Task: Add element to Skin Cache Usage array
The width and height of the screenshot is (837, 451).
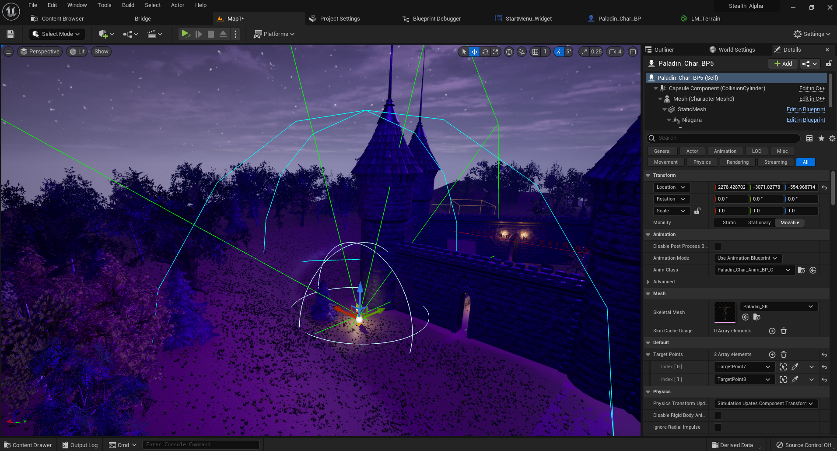Action: [772, 331]
